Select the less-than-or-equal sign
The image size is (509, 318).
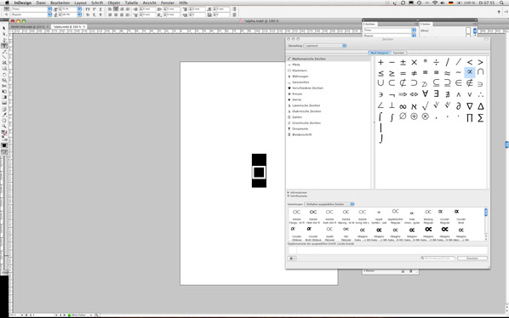click(x=380, y=73)
